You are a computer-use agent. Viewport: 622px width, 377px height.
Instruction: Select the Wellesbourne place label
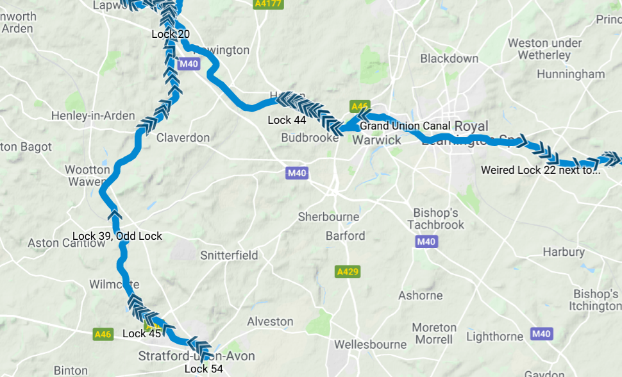(x=371, y=344)
